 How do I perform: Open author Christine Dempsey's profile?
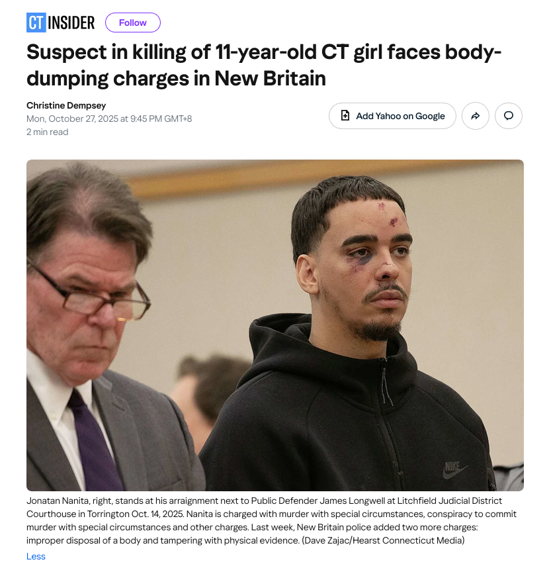click(x=66, y=105)
